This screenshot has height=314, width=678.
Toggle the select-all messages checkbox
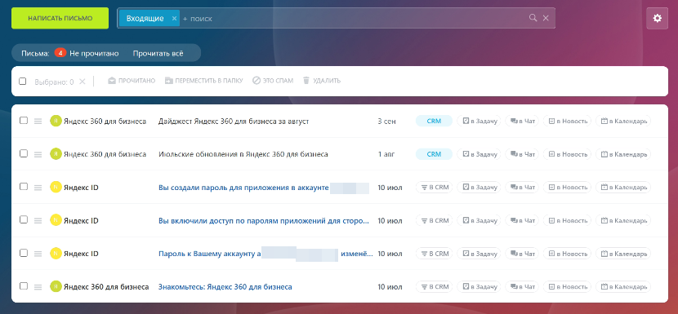23,82
